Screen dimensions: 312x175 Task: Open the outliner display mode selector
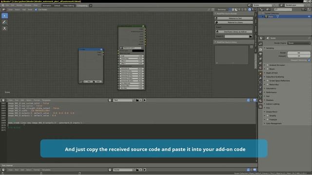[x=268, y=10]
